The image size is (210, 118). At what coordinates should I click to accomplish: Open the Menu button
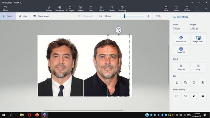(x=5, y=9)
